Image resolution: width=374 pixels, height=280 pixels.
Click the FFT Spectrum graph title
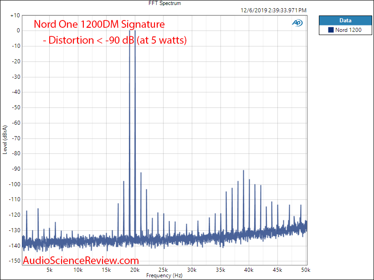(x=164, y=3)
